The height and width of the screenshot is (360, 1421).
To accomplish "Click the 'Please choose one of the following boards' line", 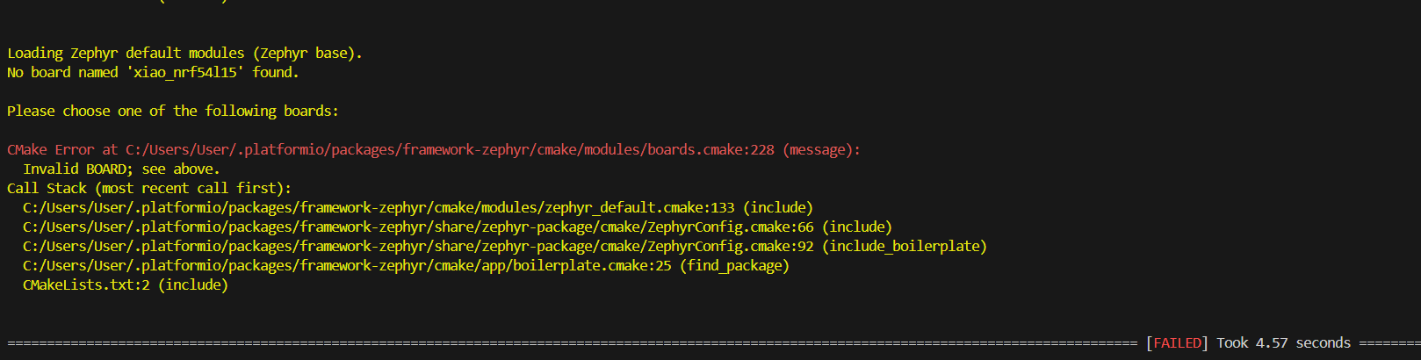I will tap(173, 112).
